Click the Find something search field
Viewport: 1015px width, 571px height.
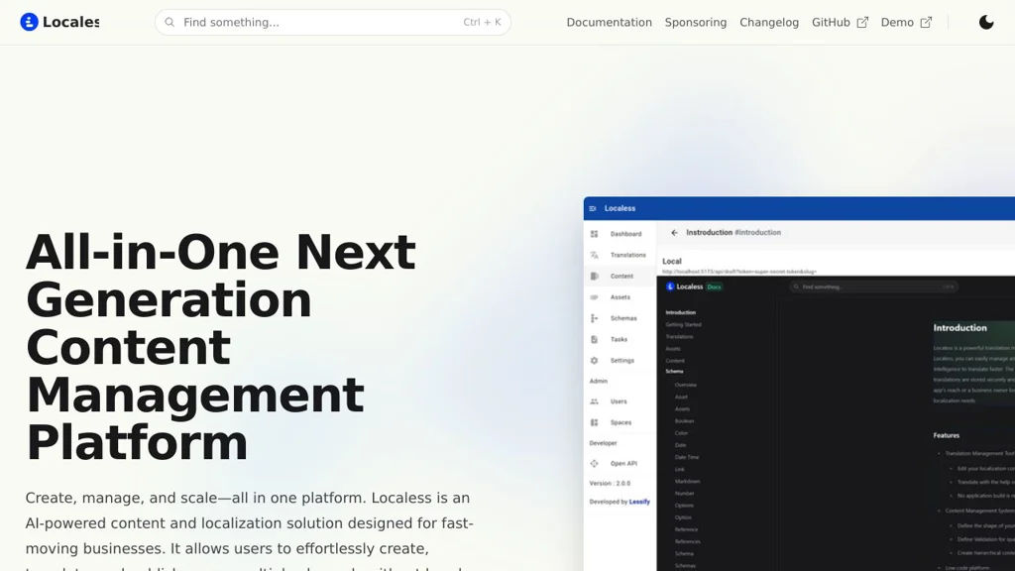(x=333, y=22)
